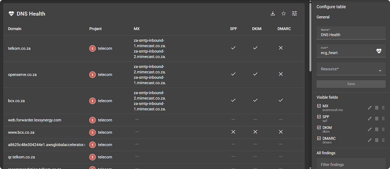
Task: Download the DNS Health table
Action: (273, 14)
